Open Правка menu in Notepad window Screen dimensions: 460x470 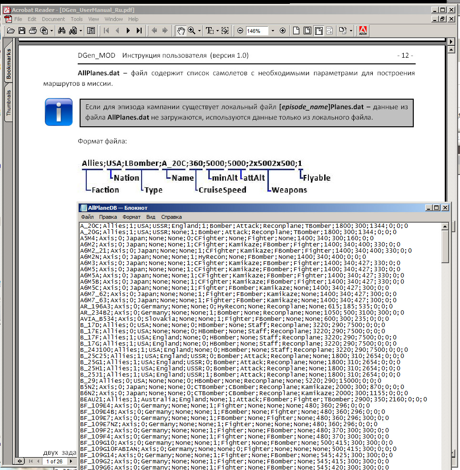pyautogui.click(x=108, y=217)
